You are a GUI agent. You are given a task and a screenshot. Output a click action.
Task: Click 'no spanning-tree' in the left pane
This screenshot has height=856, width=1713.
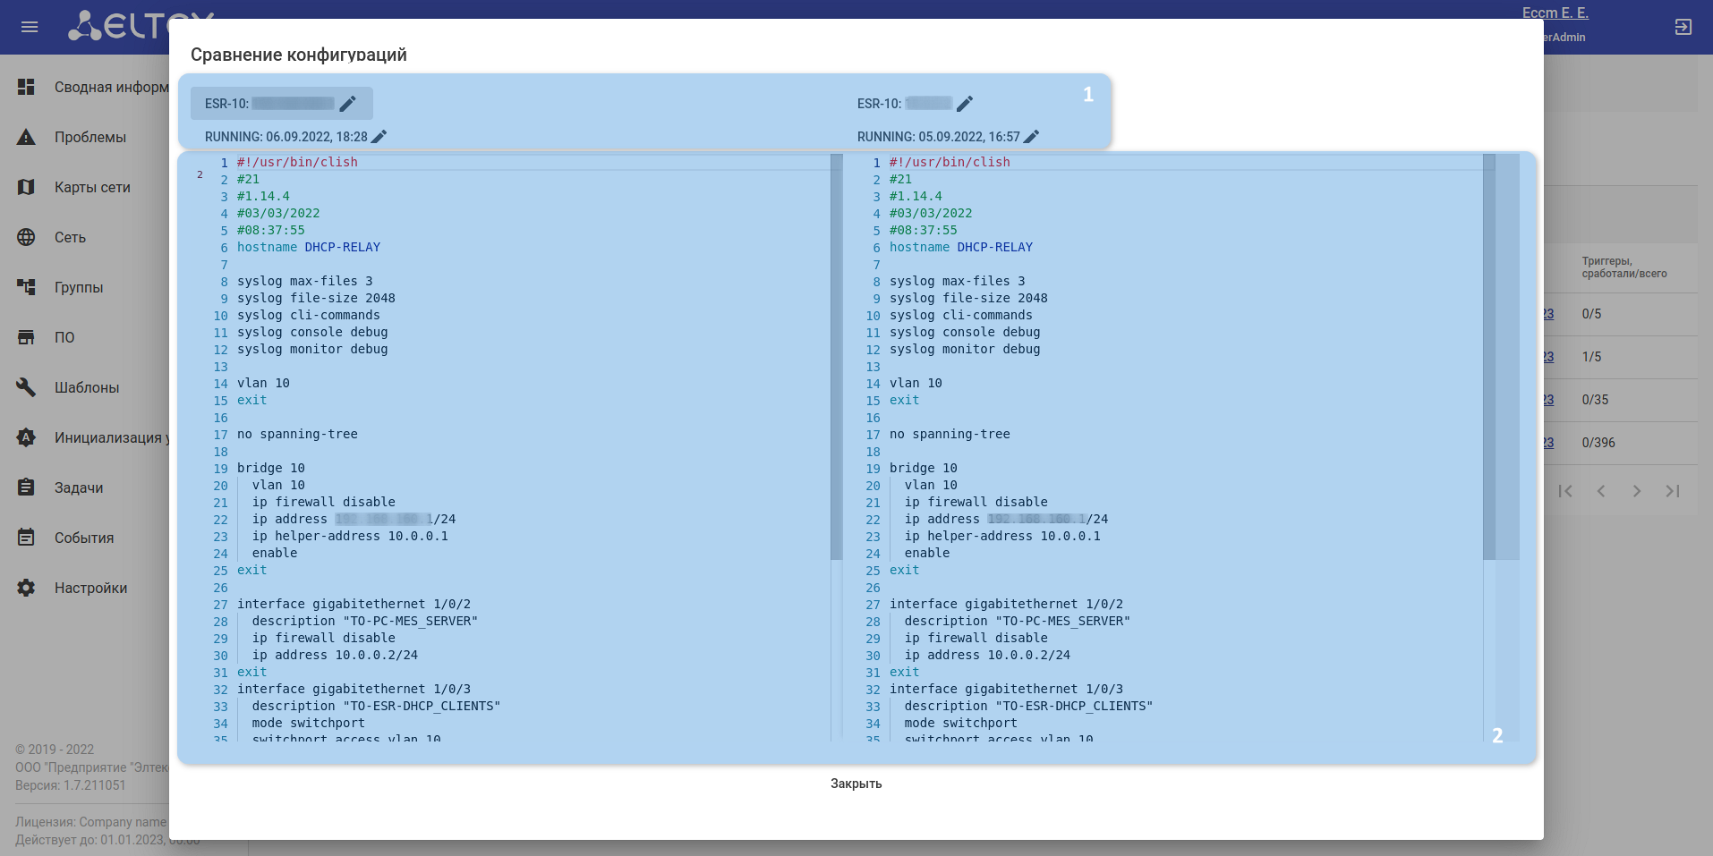pyautogui.click(x=297, y=434)
